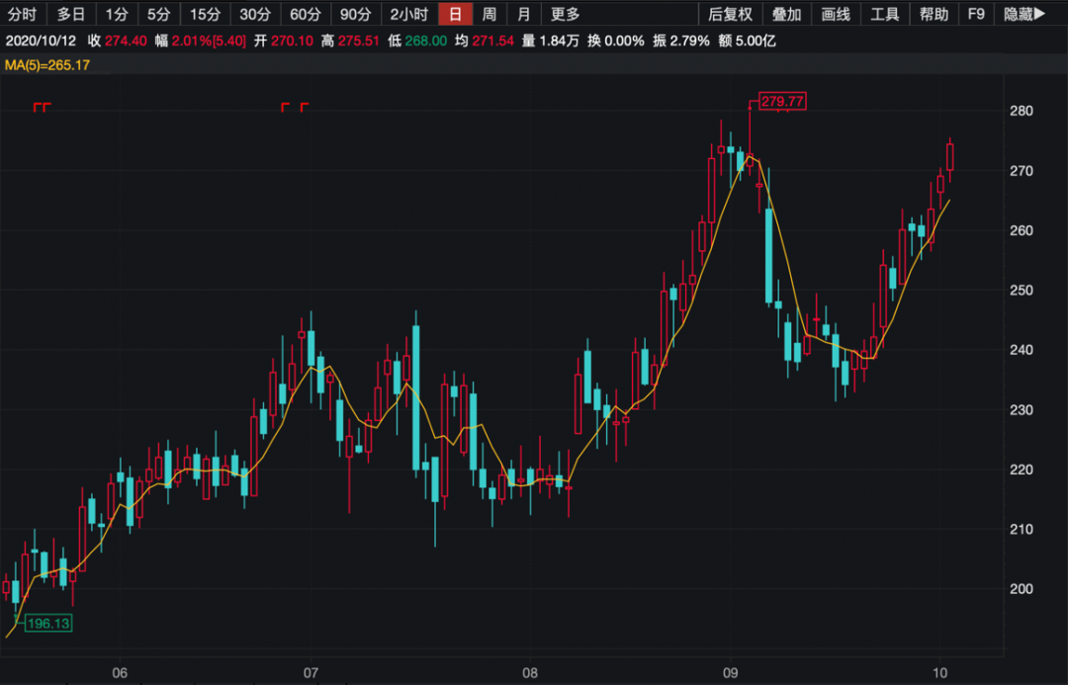
Task: Click the last candlestick on the chart
Action: (950, 157)
